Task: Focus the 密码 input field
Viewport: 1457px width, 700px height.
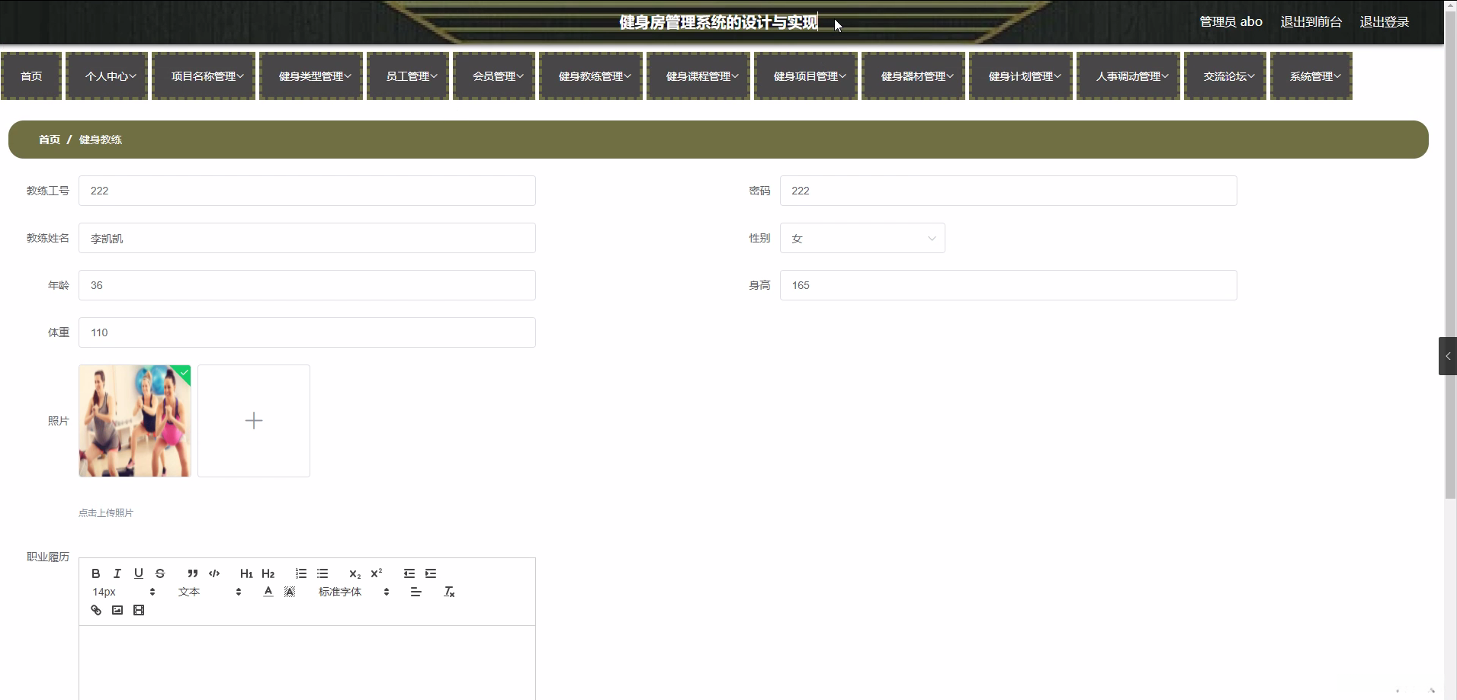Action: pyautogui.click(x=1008, y=191)
